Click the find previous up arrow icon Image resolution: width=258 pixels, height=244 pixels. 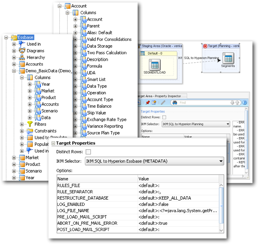click(237, 102)
